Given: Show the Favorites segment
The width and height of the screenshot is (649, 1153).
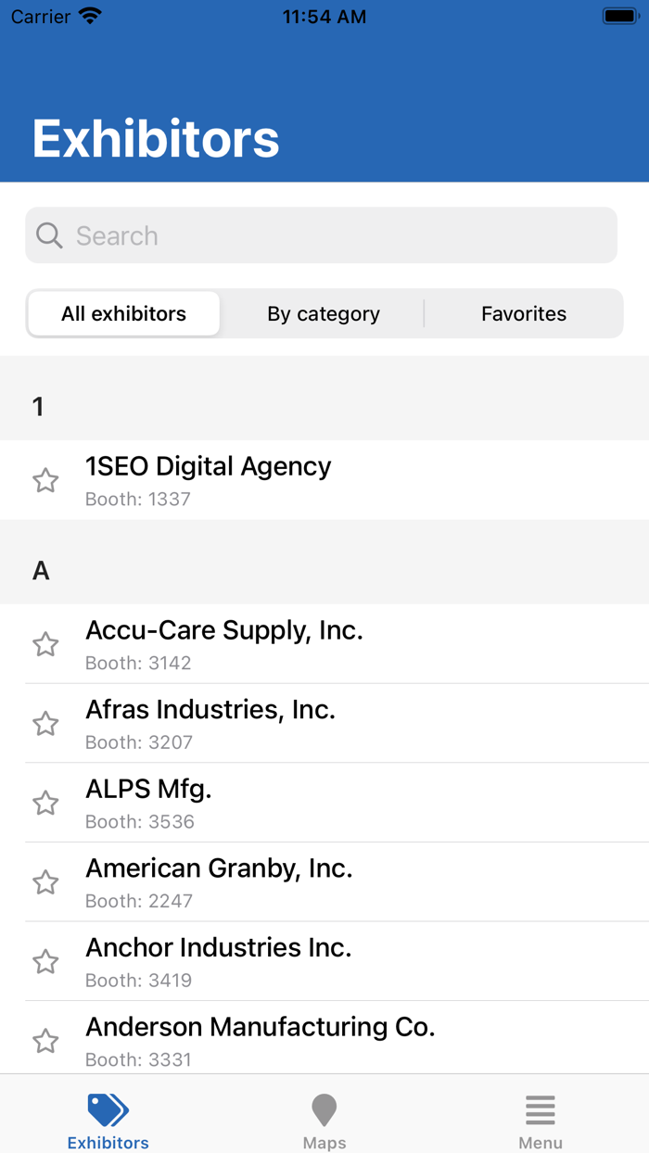Looking at the screenshot, I should pyautogui.click(x=524, y=314).
